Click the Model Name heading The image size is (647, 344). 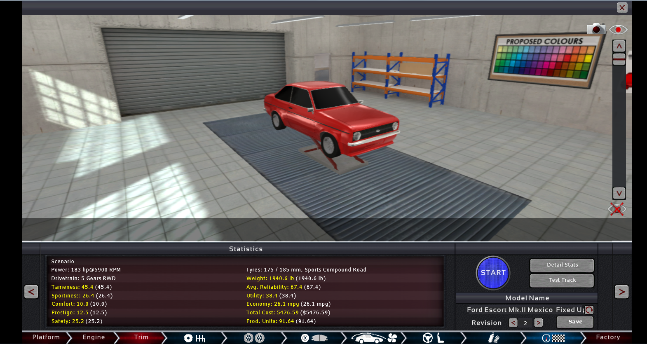[527, 298]
